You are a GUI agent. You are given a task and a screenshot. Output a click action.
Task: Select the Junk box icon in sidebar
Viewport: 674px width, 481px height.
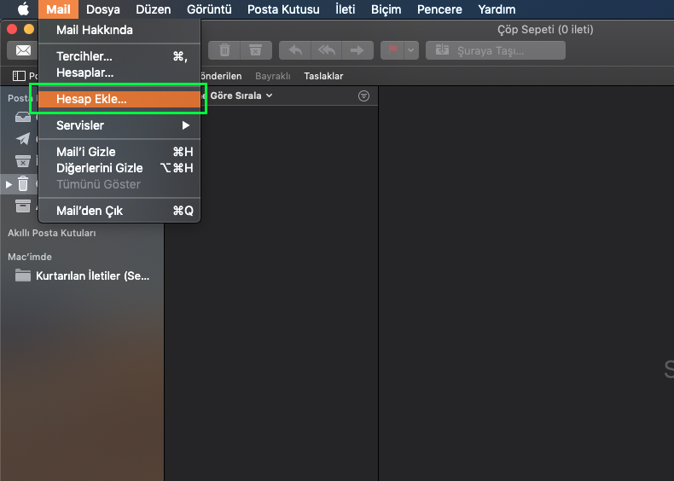tap(23, 161)
